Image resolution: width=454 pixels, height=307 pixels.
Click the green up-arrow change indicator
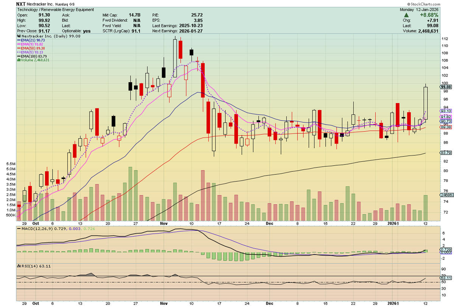407,15
